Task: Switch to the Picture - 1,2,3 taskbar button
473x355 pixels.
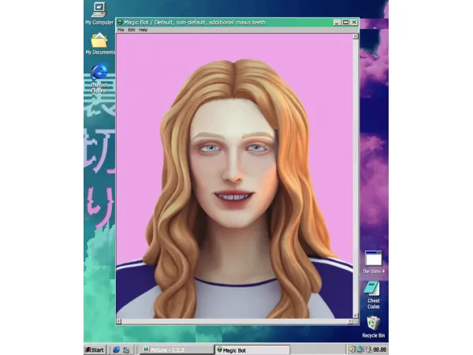Action: click(177, 349)
